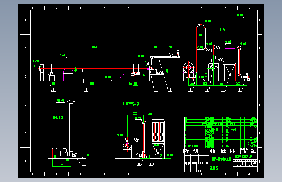Image resolution: width=282 pixels, height=182 pixels.
Task: Click the A 向 view label
Action: click(222, 30)
